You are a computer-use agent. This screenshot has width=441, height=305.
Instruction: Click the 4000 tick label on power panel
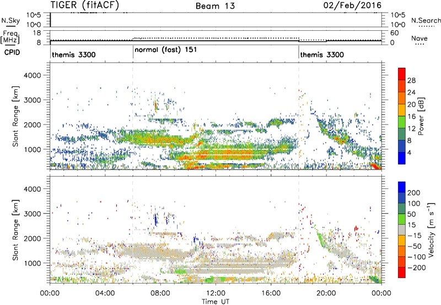tap(32, 75)
